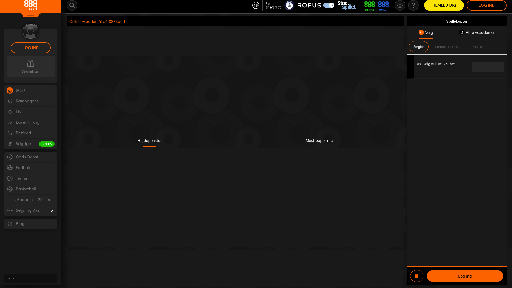Open the Mine væddemål tab
Viewport: 512px width, 288px height.
point(477,33)
